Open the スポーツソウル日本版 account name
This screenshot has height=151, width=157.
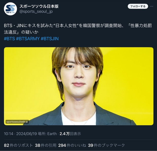pyautogui.click(x=39, y=6)
